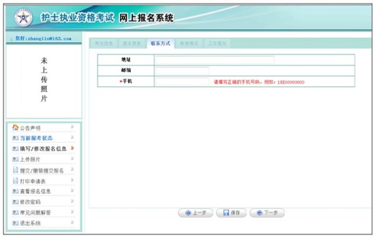Click the exam logo emblem in header
The image size is (374, 238).
pos(23,18)
